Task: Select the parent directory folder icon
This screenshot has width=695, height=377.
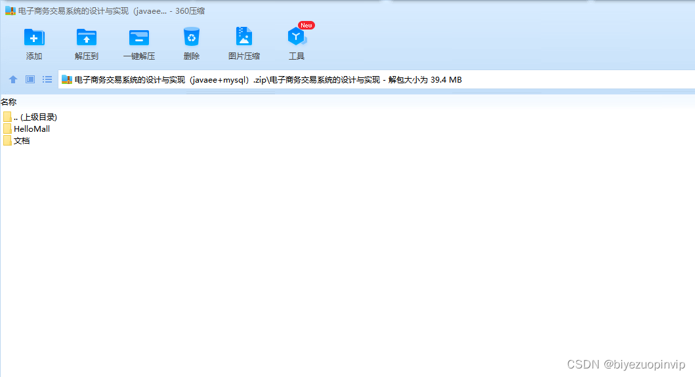Action: (7, 117)
